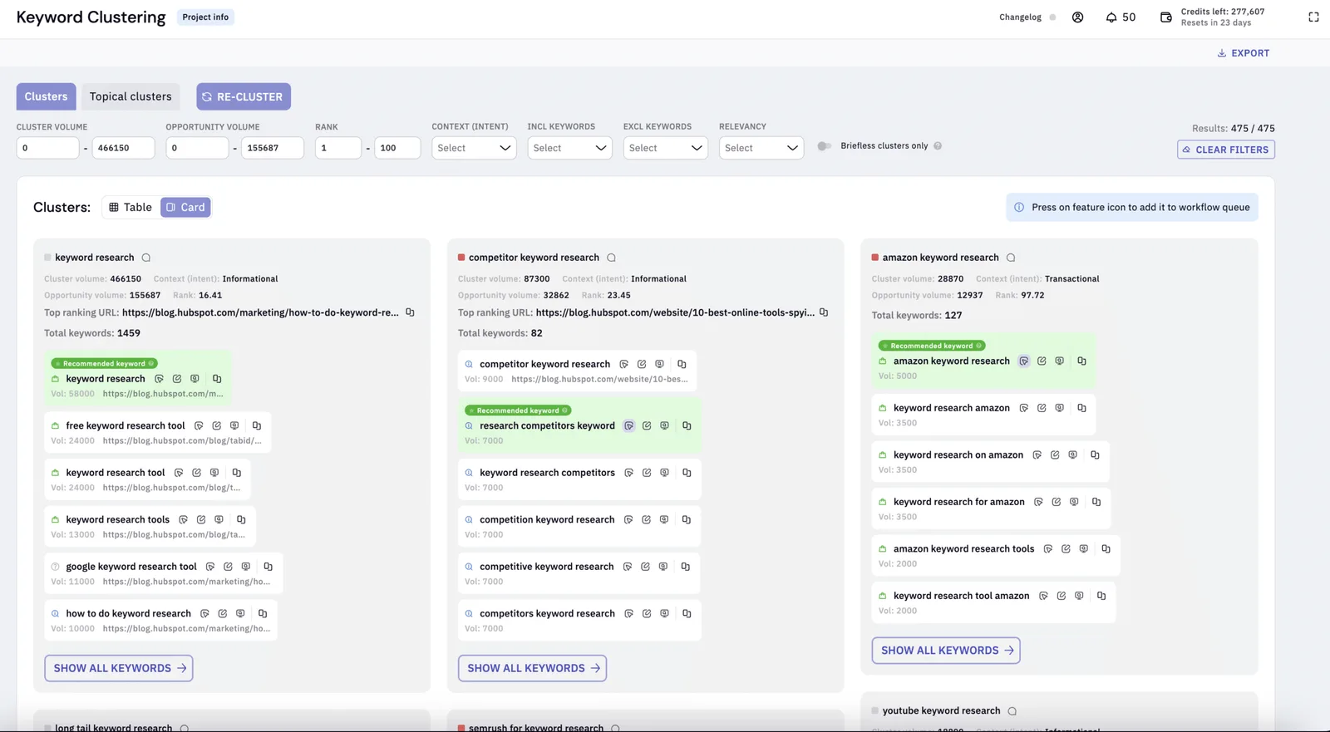Viewport: 1330px width, 732px height.
Task: Open the Context (Intent) Select dropdown
Action: (474, 148)
